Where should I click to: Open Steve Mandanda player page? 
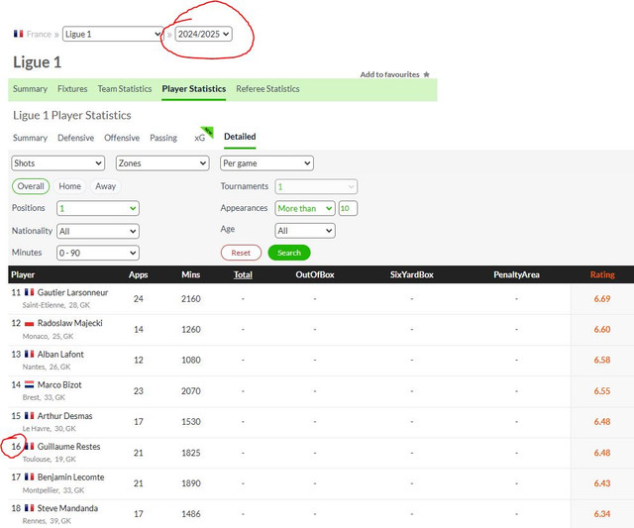[x=67, y=508]
